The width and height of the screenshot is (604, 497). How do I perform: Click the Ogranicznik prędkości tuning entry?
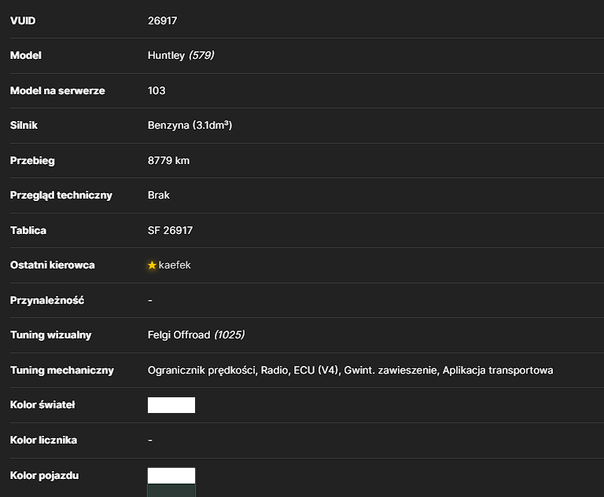[202, 371]
